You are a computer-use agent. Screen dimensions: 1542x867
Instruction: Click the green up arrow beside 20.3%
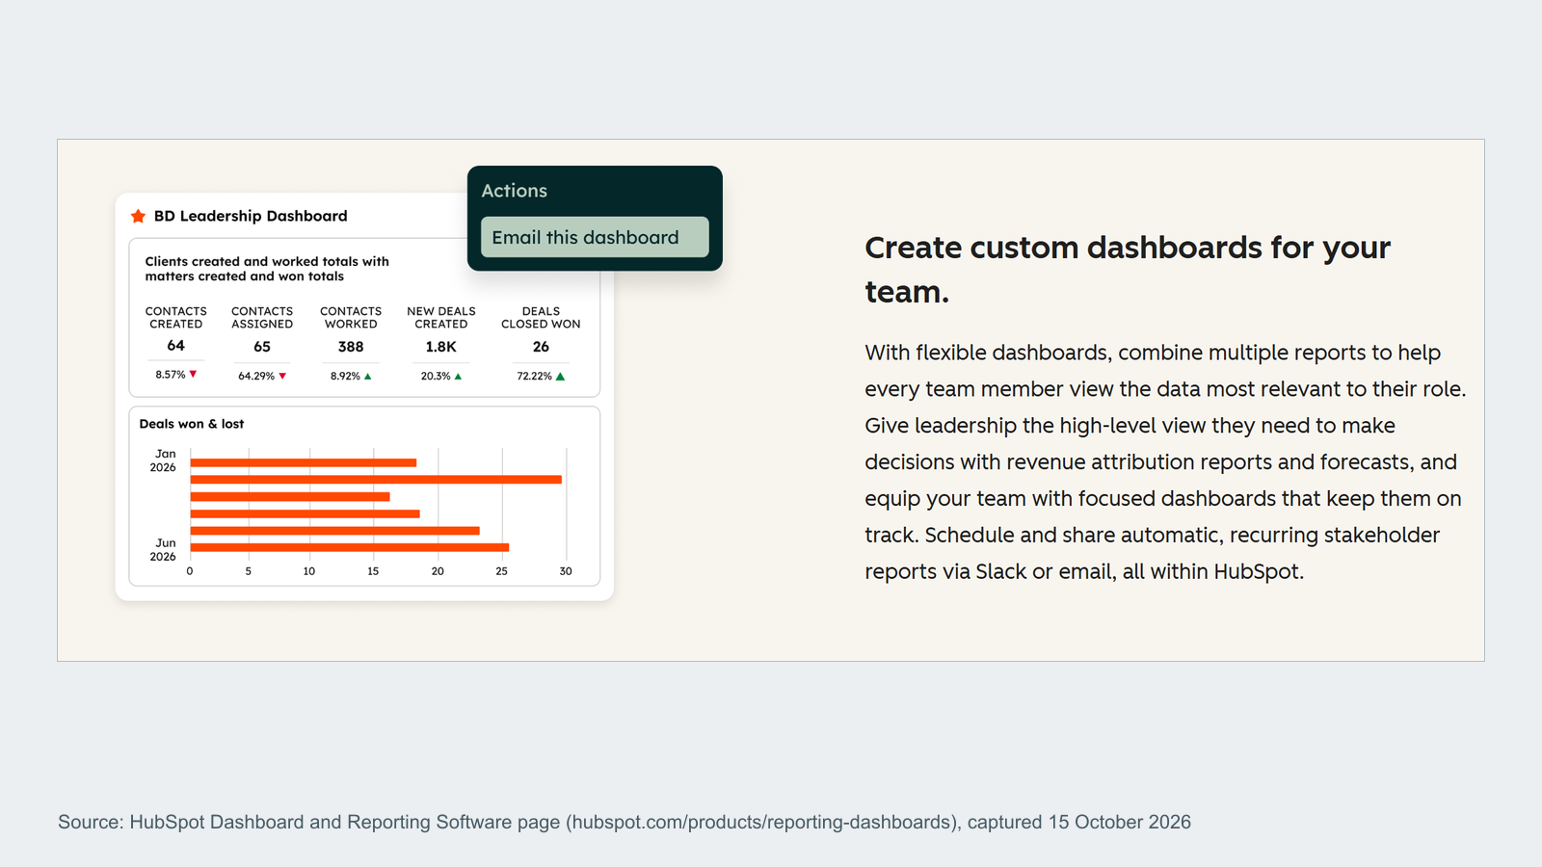(458, 376)
